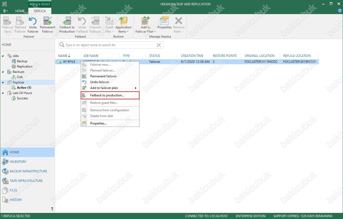The image size is (343, 219).
Task: Clear search with the X button
Action: pyautogui.click(x=159, y=45)
